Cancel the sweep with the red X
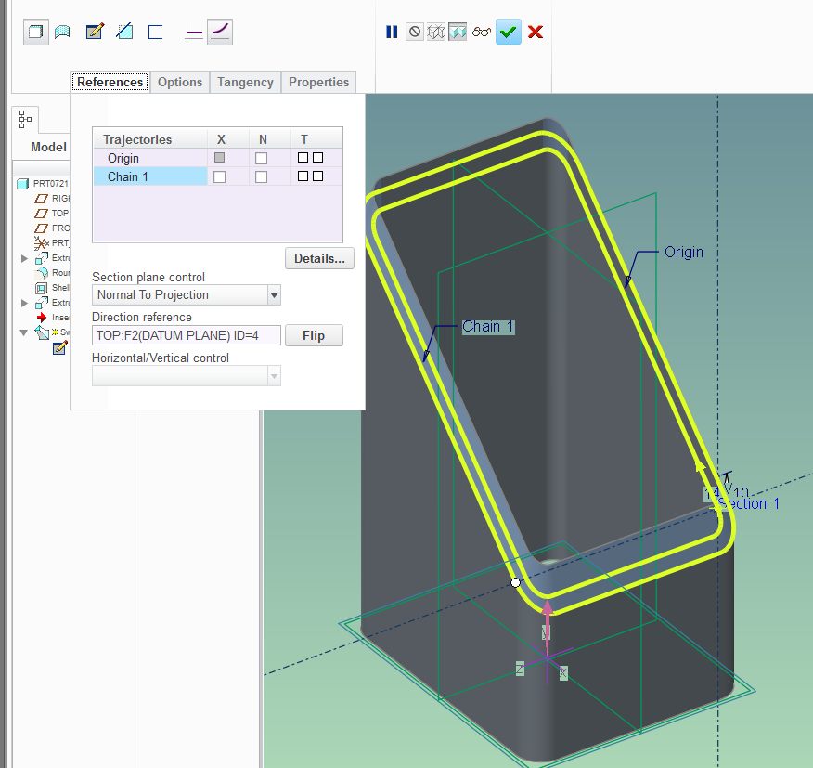Image resolution: width=813 pixels, height=768 pixels. coord(536,33)
